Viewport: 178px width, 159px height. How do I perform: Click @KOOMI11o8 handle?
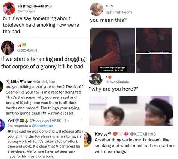coord(143,134)
